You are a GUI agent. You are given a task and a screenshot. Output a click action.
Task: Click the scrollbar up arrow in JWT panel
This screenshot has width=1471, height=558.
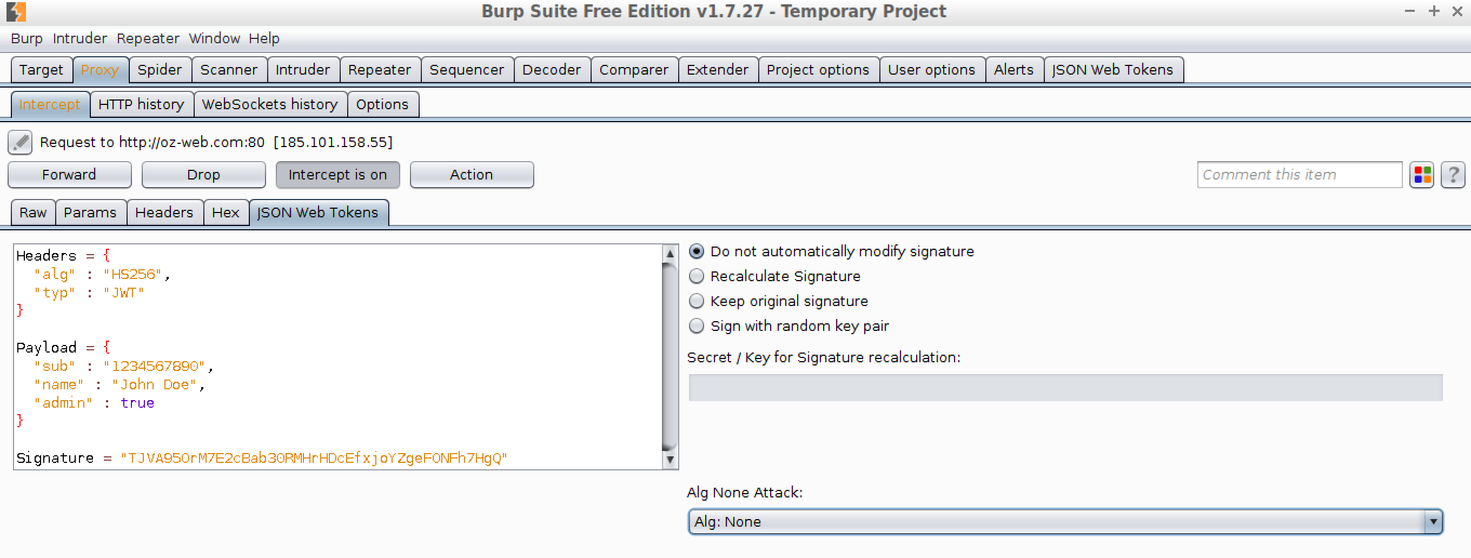click(x=670, y=253)
